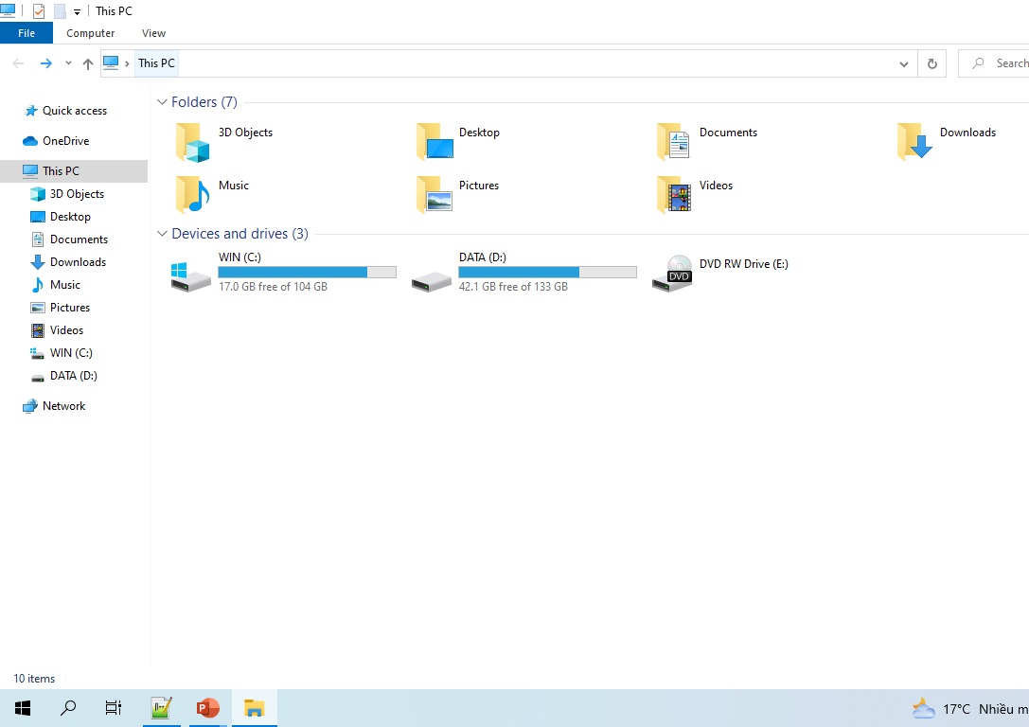1029x727 pixels.
Task: Refresh the This PC view
Action: [x=931, y=63]
